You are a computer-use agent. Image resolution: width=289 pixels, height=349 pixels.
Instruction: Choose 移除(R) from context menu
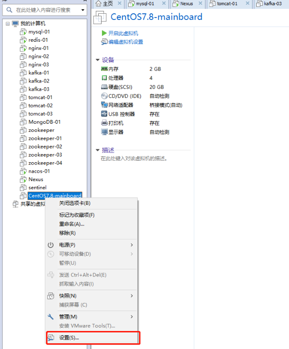click(92, 233)
